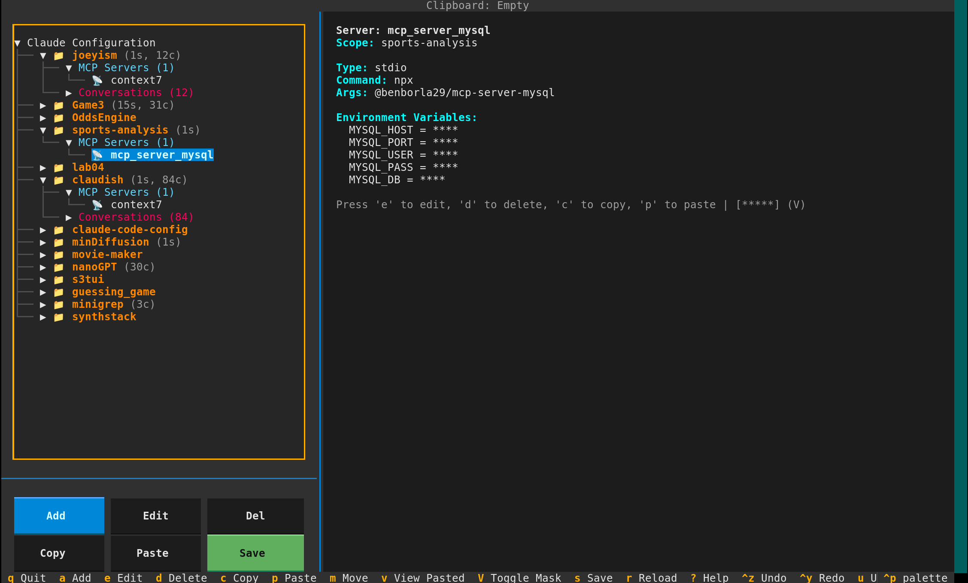The image size is (968, 583).
Task: Click Help in the footer bar
Action: coord(709,578)
